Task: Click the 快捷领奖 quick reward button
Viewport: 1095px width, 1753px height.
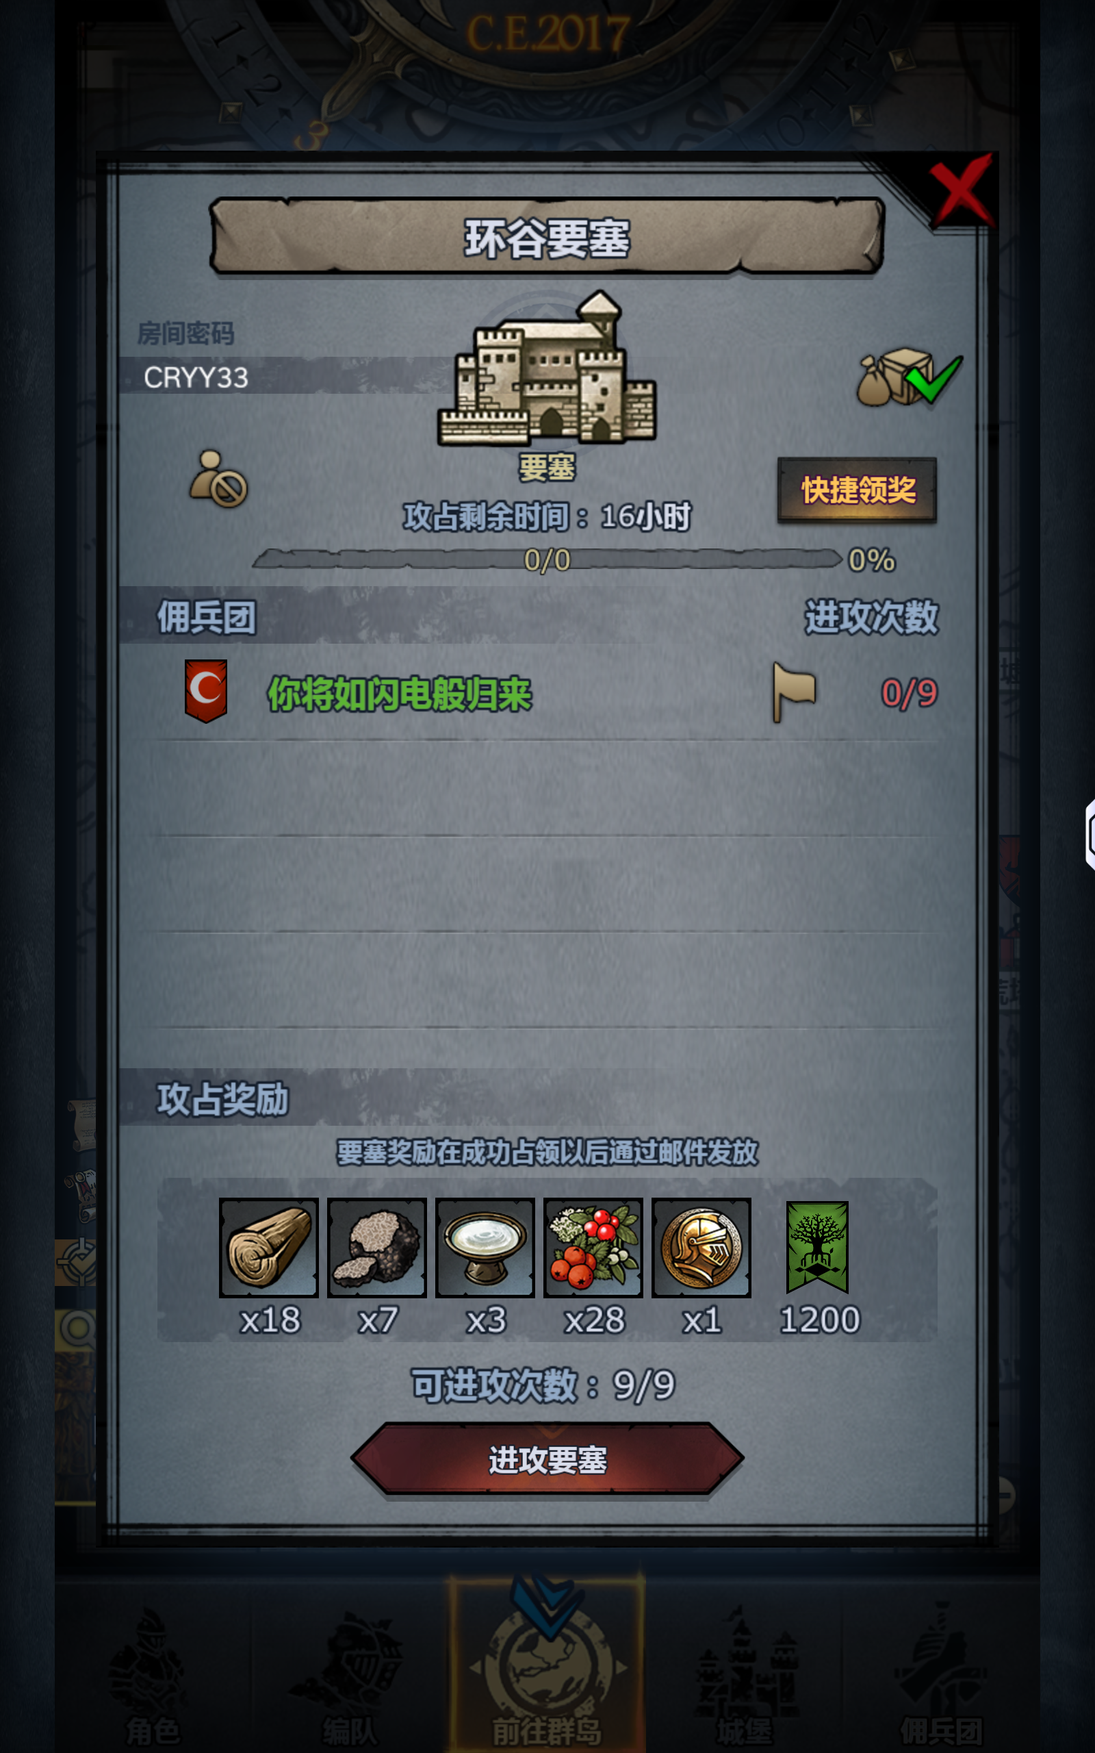Action: pyautogui.click(x=858, y=490)
